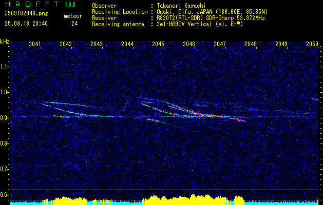Click the date stamp 25.09.18 20:40
Viewport: 323px width, 205px height.
tap(26, 24)
